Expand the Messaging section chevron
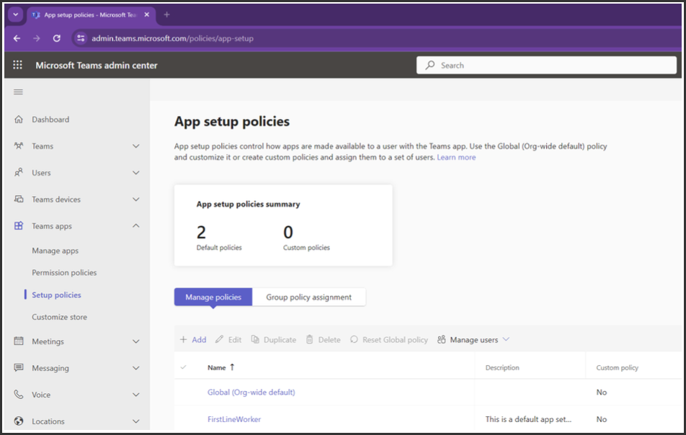 click(136, 368)
